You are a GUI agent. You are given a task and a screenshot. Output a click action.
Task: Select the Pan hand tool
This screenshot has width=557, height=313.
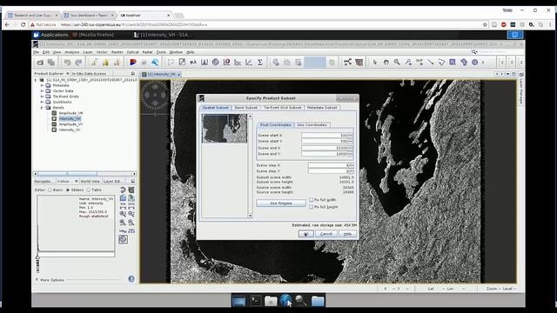pos(386,63)
